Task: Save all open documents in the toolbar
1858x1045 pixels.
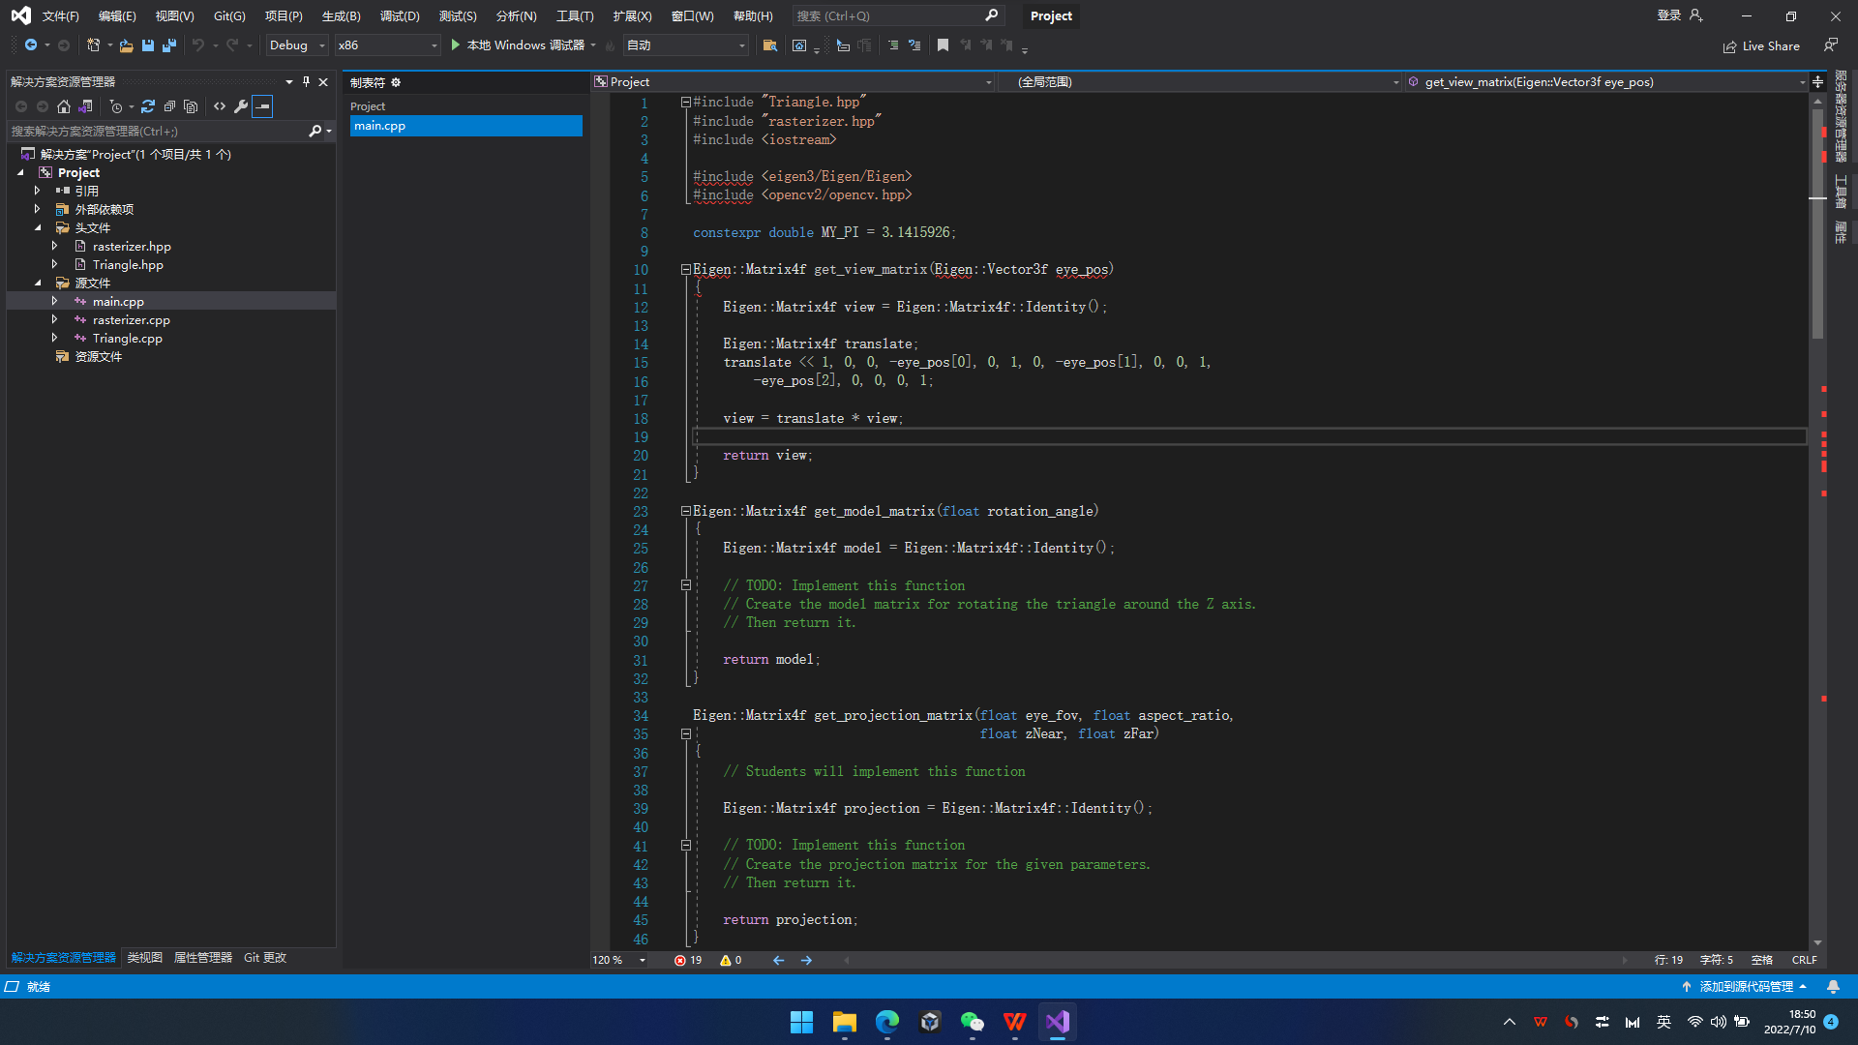Action: click(168, 45)
